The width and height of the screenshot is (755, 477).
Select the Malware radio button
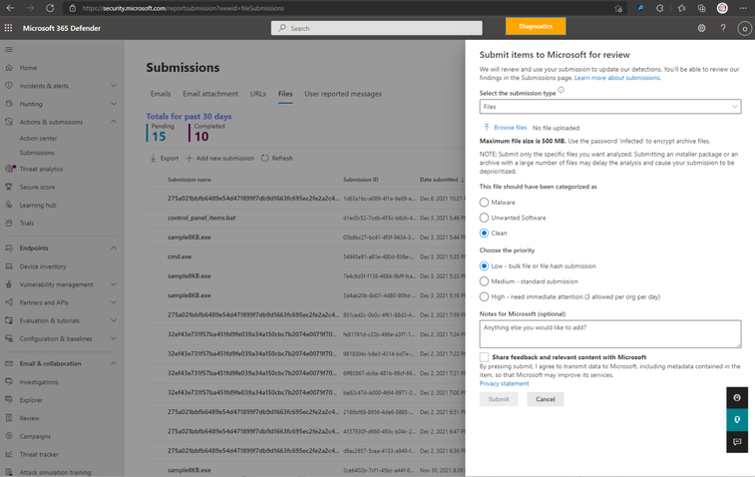click(484, 203)
